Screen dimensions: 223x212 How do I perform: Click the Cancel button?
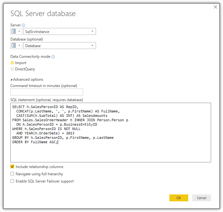point(202,198)
